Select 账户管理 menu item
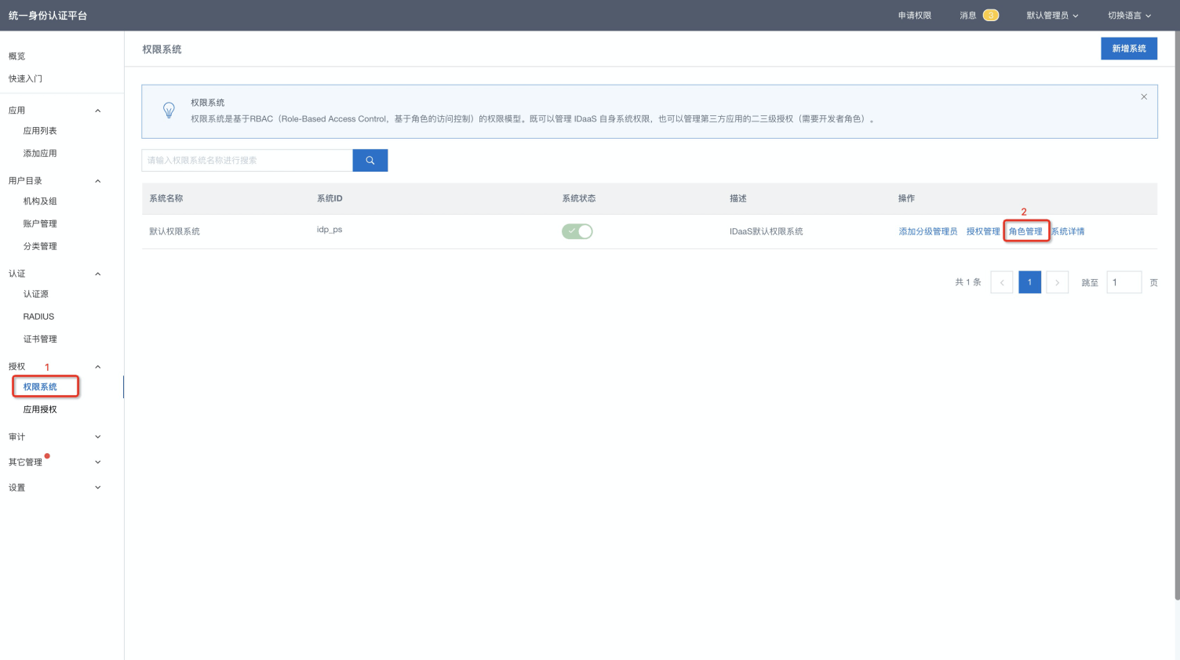The width and height of the screenshot is (1180, 660). 40,223
